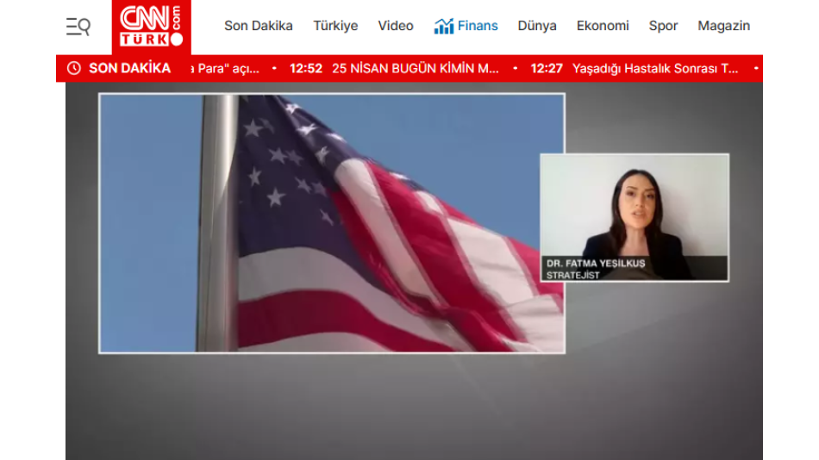
Task: Click the Dr. Fatma Yeşilkuş inset video
Action: 635,218
